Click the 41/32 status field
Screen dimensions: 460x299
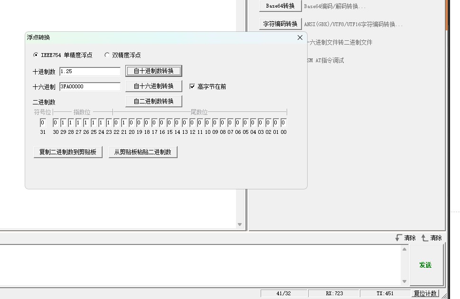pyautogui.click(x=284, y=293)
